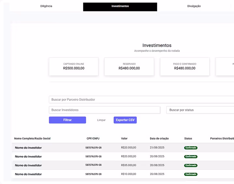
Task: Click the Valor column header
Action: (x=124, y=138)
